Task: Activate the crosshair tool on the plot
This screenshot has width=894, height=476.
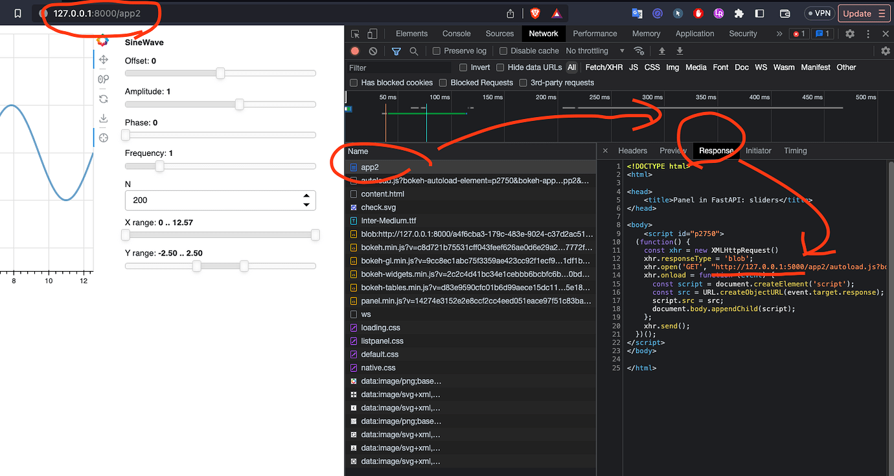Action: (104, 138)
